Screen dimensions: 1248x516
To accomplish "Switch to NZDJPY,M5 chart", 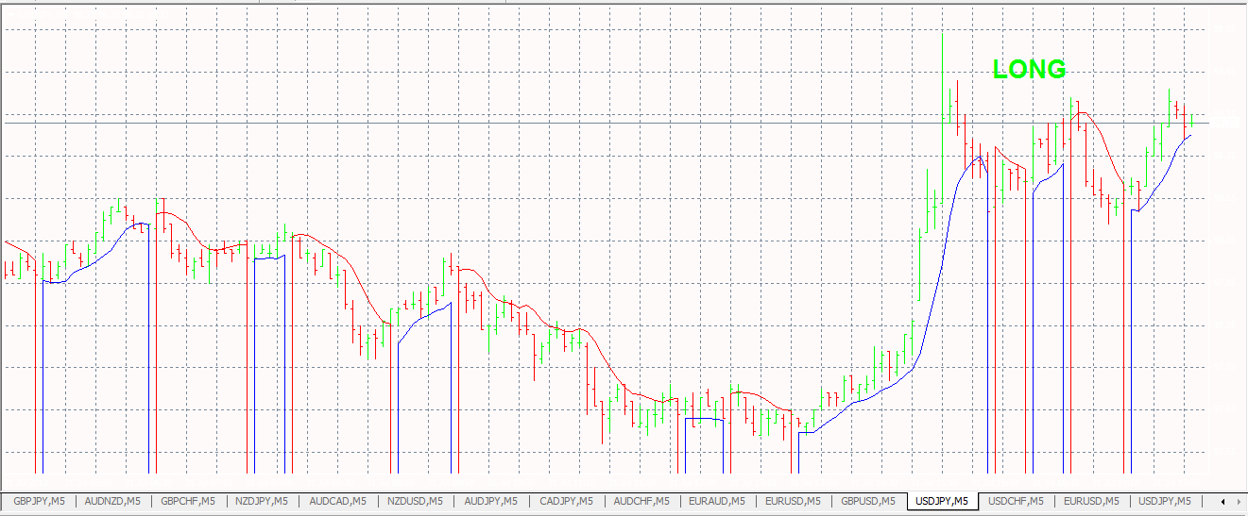I will click(x=264, y=501).
